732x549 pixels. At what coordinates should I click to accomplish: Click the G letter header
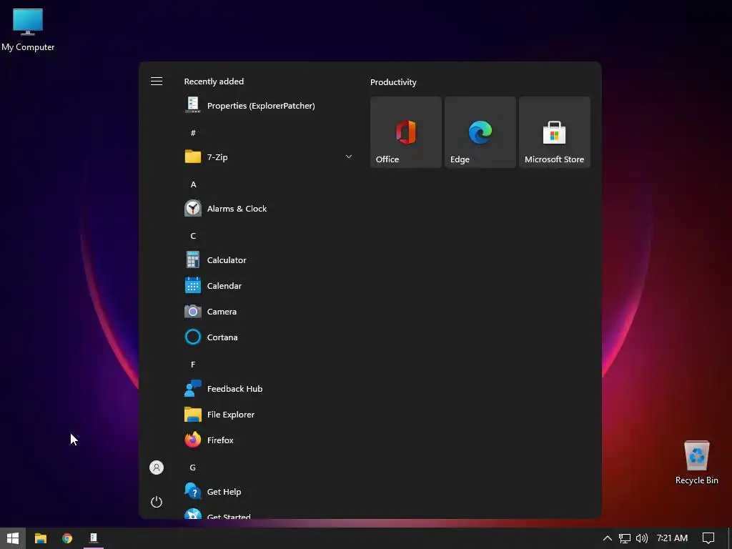(x=193, y=468)
